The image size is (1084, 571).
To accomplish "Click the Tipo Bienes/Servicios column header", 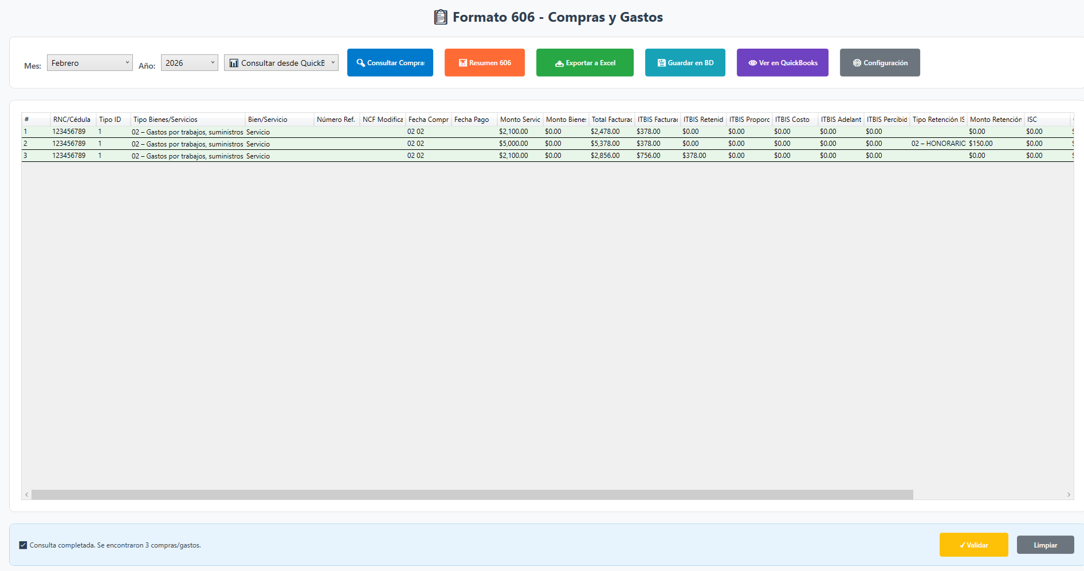I will click(165, 120).
